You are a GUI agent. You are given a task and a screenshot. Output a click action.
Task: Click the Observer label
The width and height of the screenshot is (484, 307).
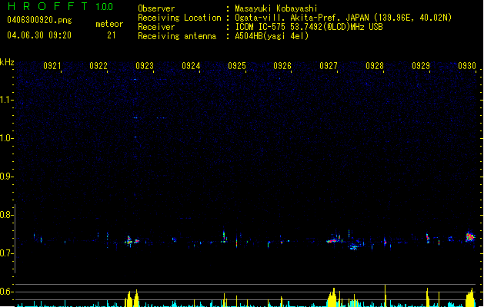pyautogui.click(x=156, y=8)
